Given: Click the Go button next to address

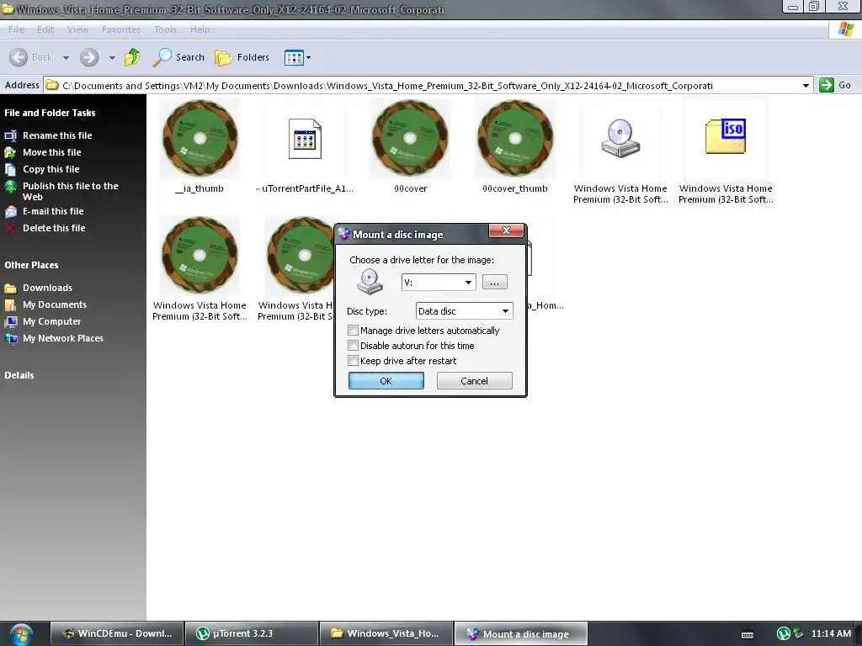Looking at the screenshot, I should tap(835, 85).
